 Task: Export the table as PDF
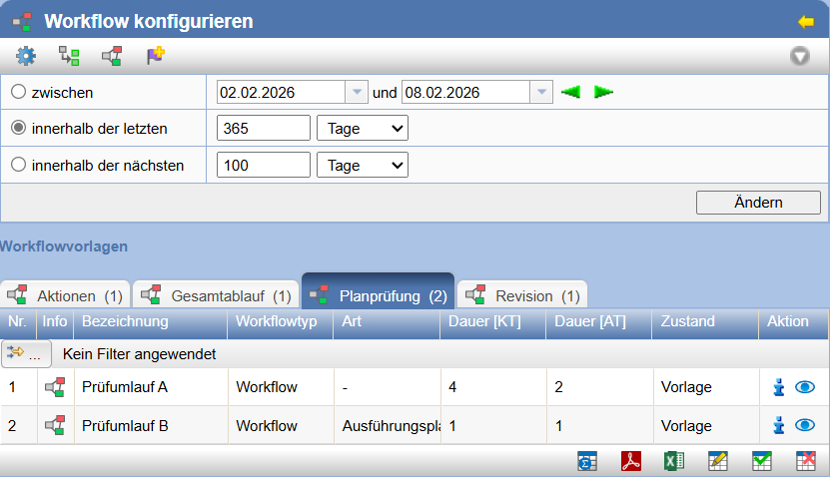[631, 461]
